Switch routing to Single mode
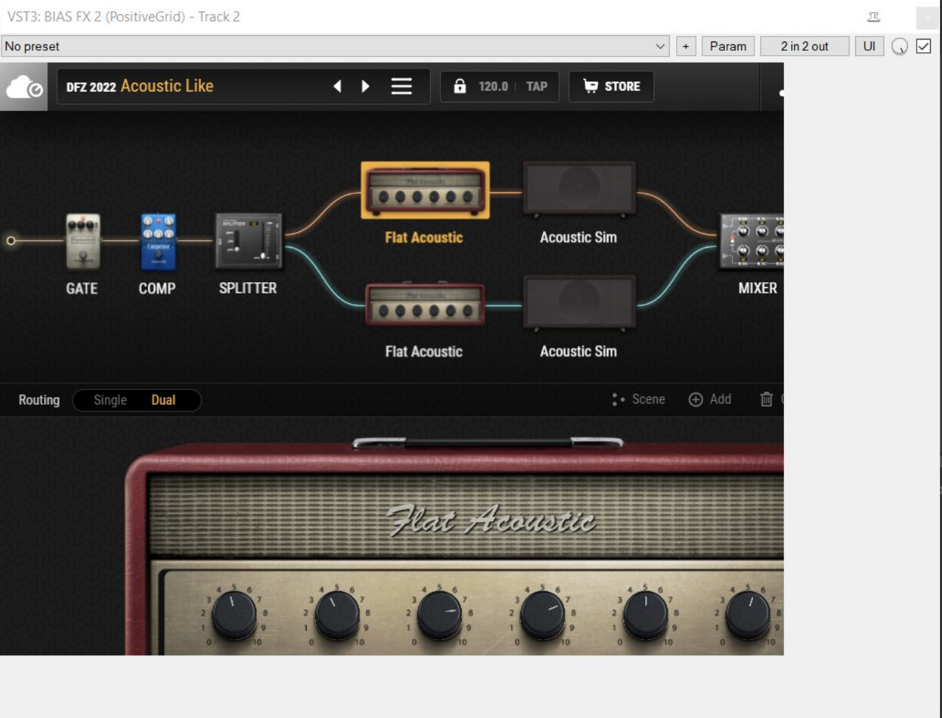The width and height of the screenshot is (942, 718). pos(110,400)
